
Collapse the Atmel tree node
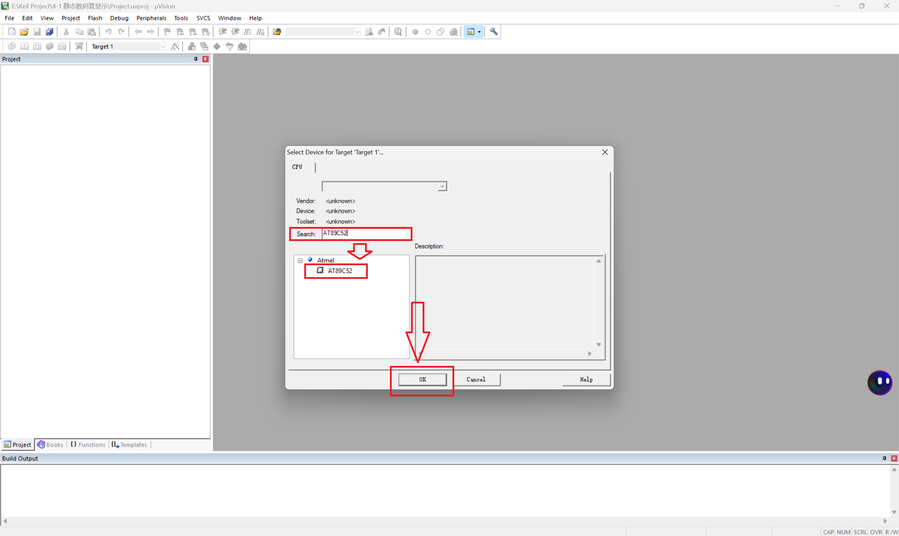pyautogui.click(x=300, y=260)
